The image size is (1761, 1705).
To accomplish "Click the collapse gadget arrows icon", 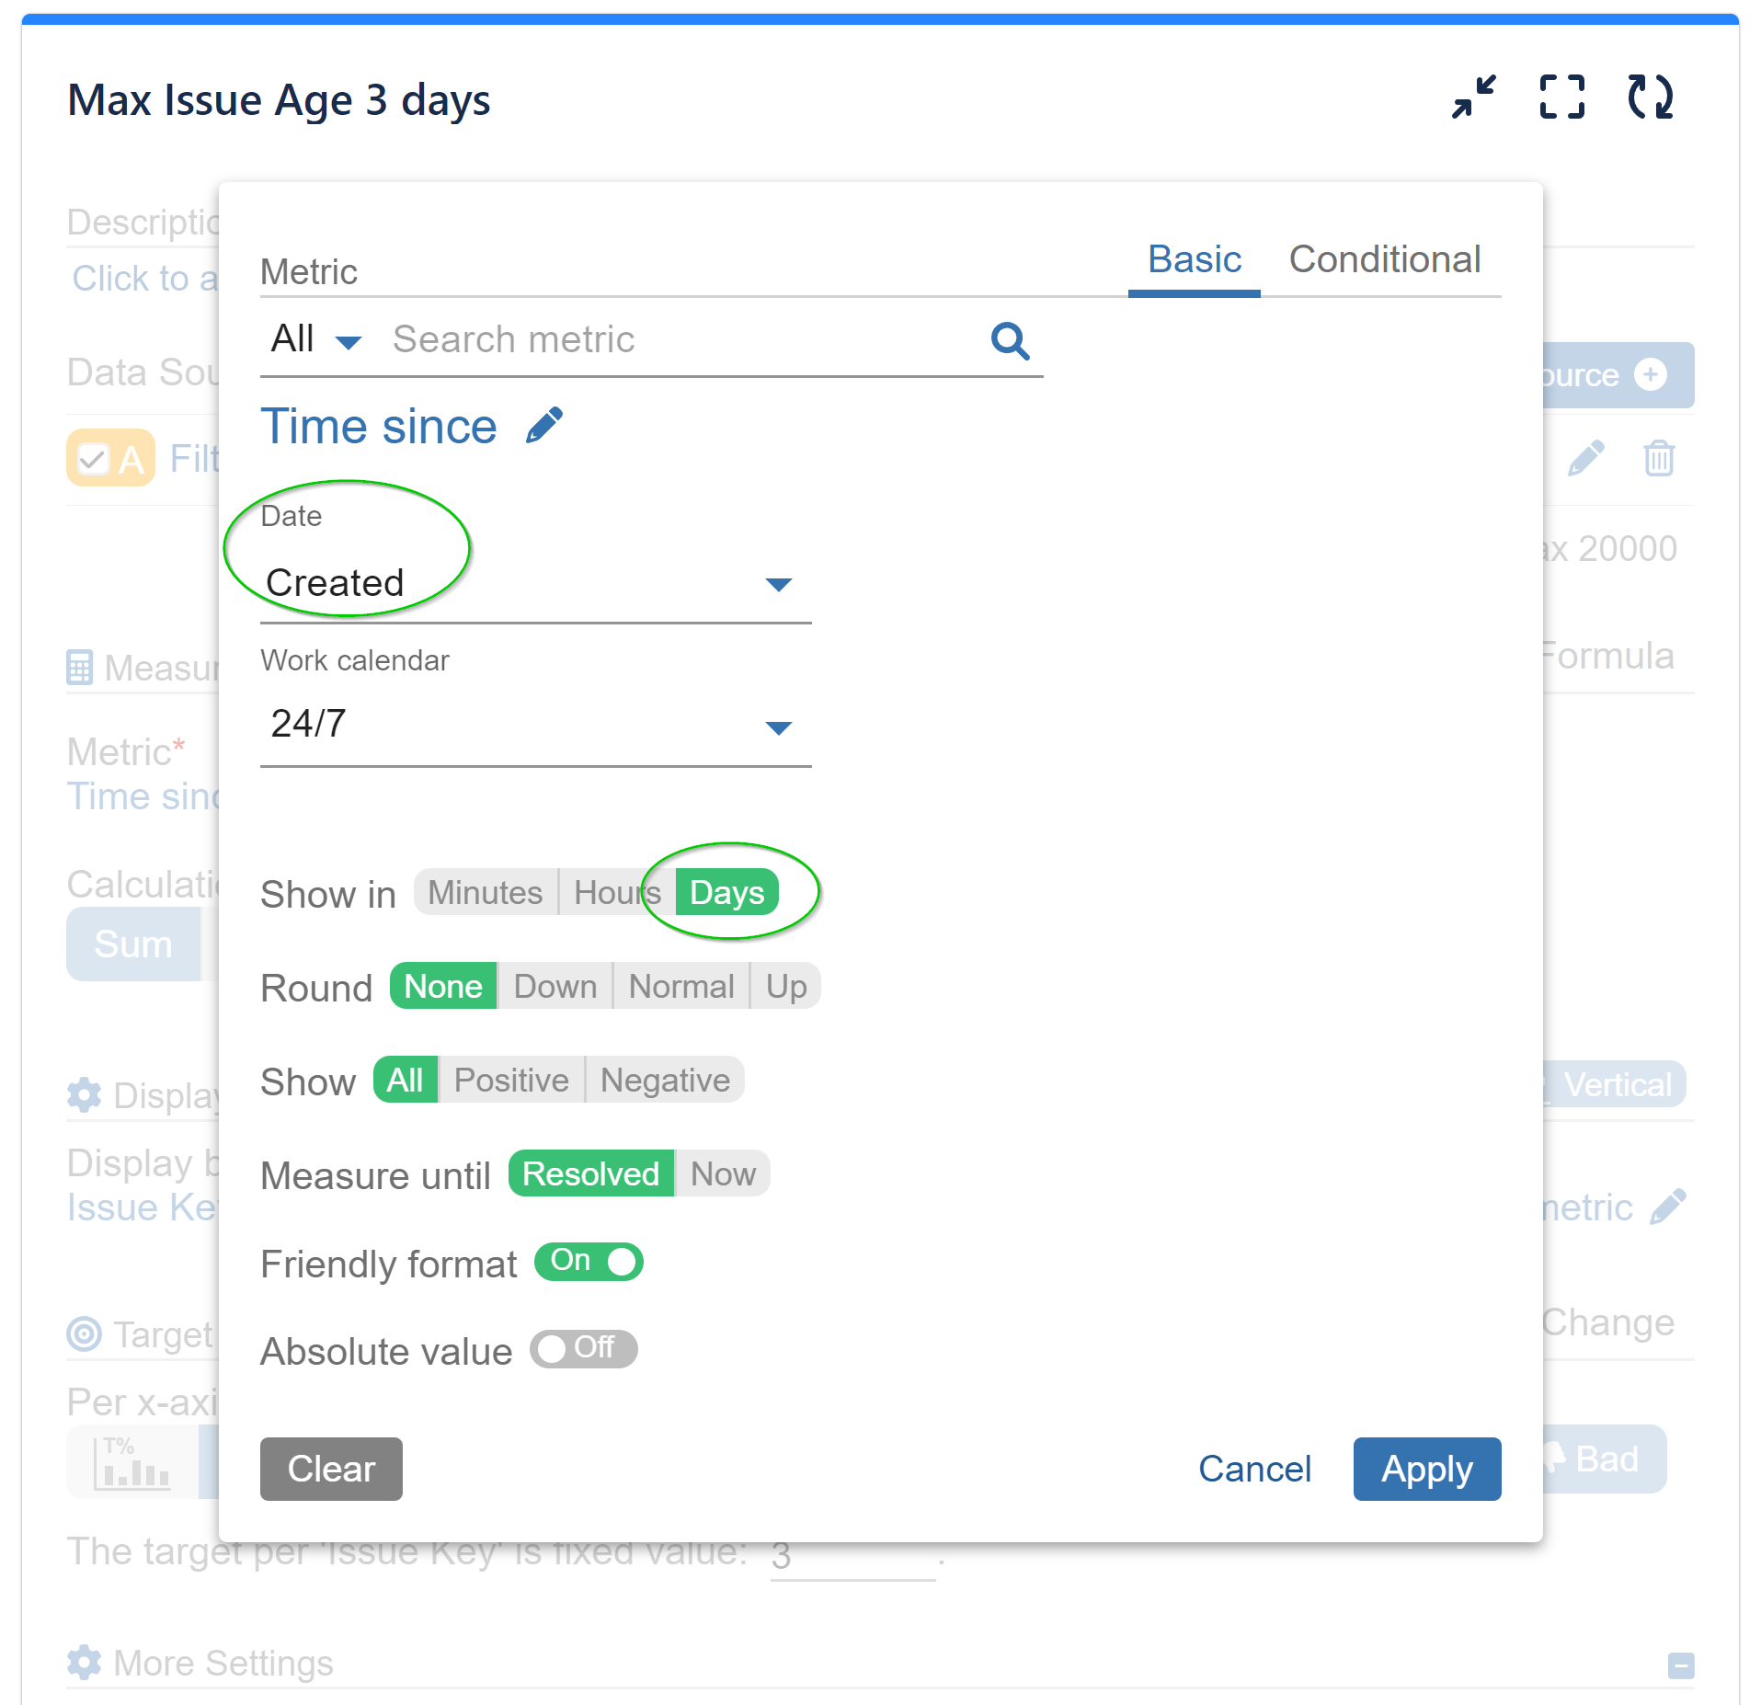I will pyautogui.click(x=1473, y=97).
